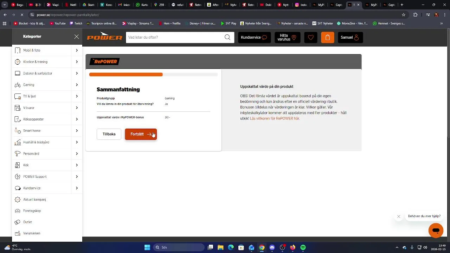This screenshot has width=450, height=253.
Task: Open the SVT Play bookmark
Action: 229,24
